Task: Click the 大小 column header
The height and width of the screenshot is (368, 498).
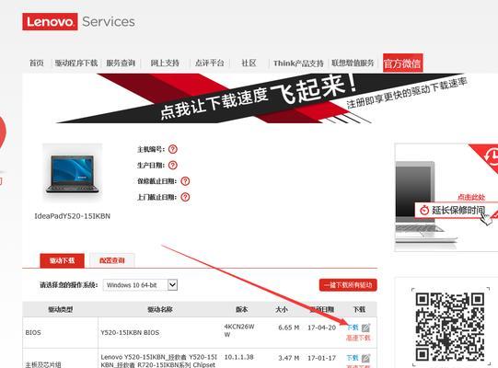Action: tap(282, 309)
